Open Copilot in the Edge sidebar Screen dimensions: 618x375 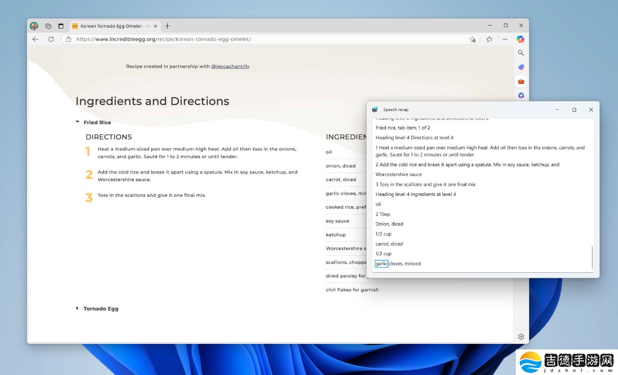click(520, 39)
